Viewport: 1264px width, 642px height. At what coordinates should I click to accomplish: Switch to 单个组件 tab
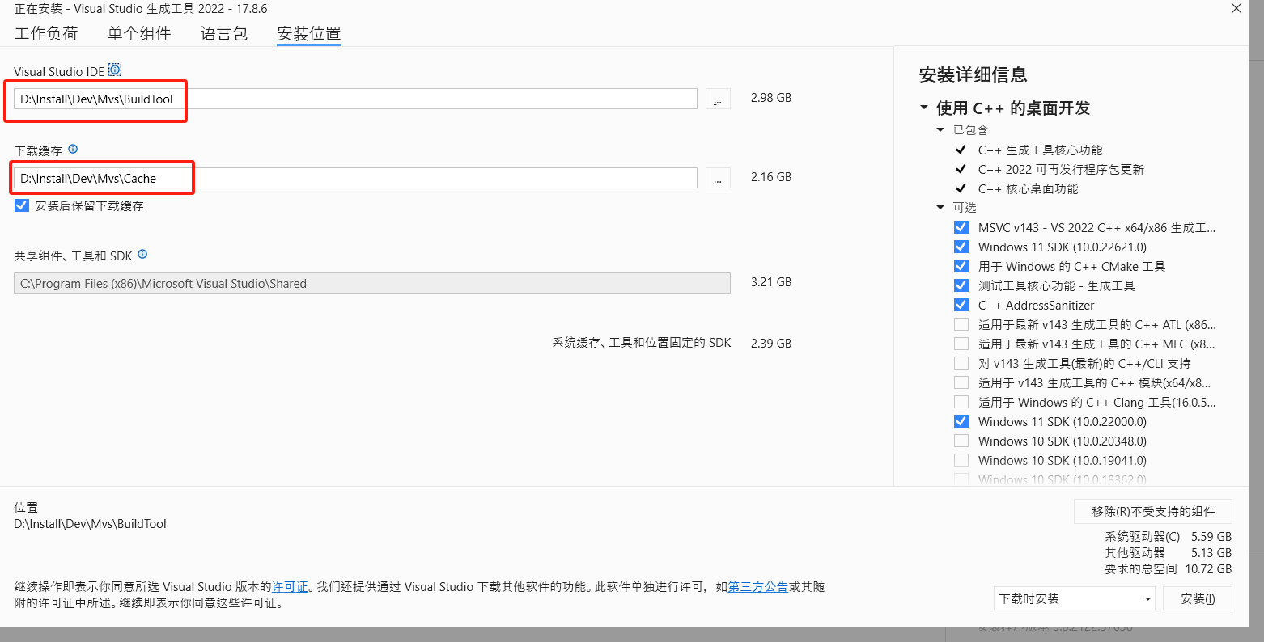pos(139,34)
